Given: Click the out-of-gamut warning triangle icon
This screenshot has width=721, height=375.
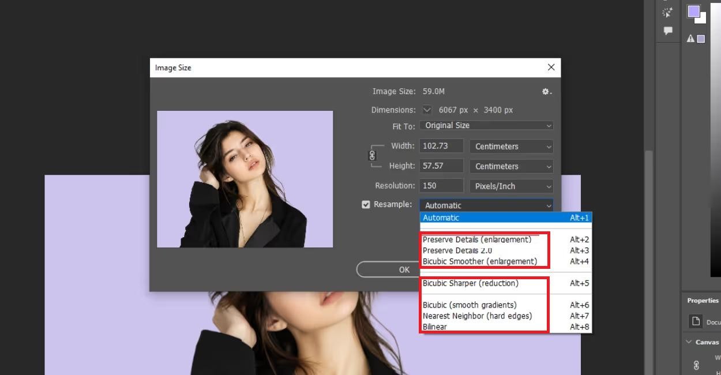Looking at the screenshot, I should (x=690, y=39).
